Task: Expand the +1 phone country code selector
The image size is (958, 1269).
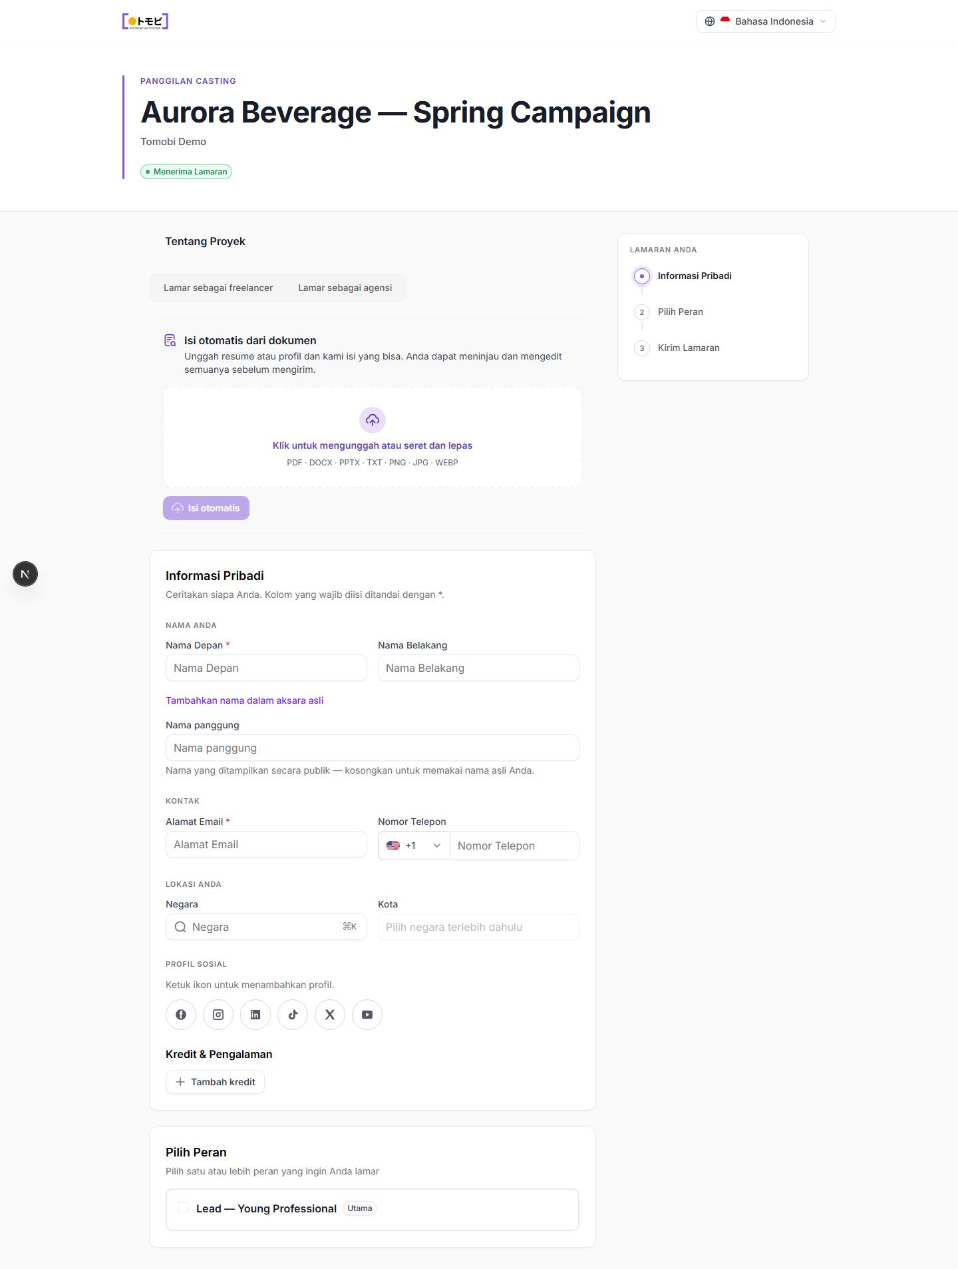Action: click(414, 846)
